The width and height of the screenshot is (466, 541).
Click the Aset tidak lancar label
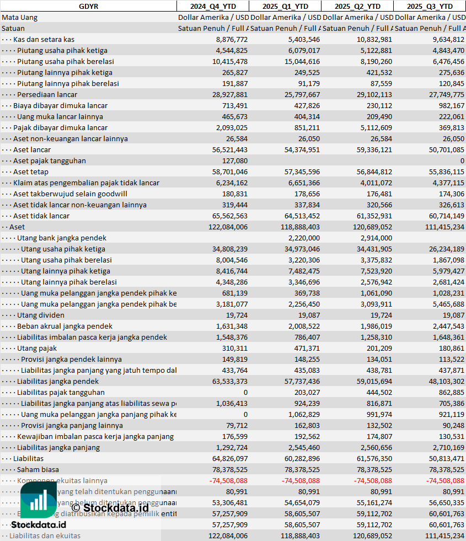(41, 216)
